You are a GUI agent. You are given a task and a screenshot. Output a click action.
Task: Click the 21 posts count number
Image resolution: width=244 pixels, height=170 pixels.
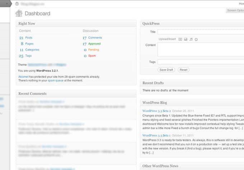tap(21, 38)
